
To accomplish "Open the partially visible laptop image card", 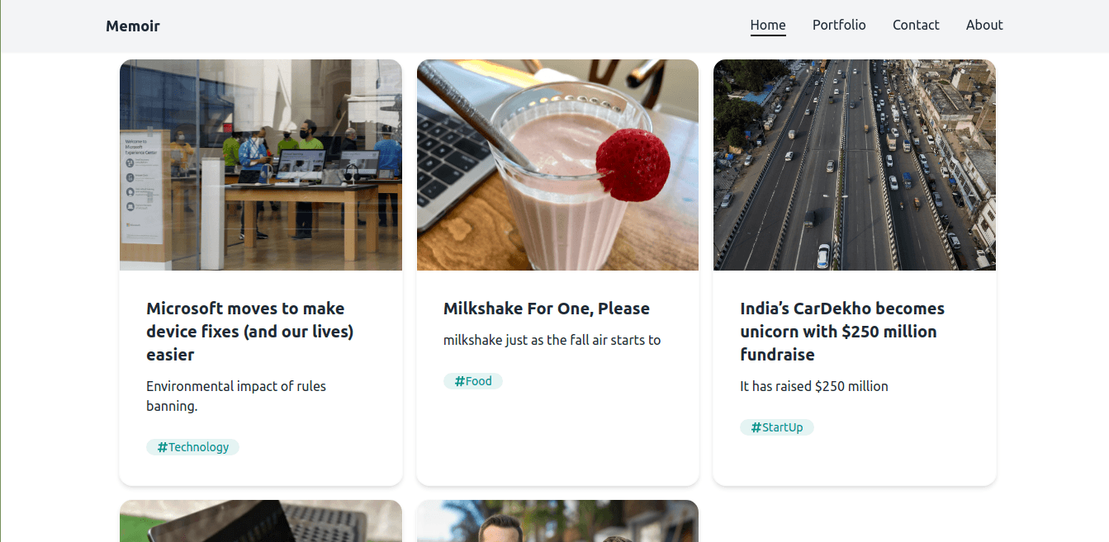I will coord(261,521).
